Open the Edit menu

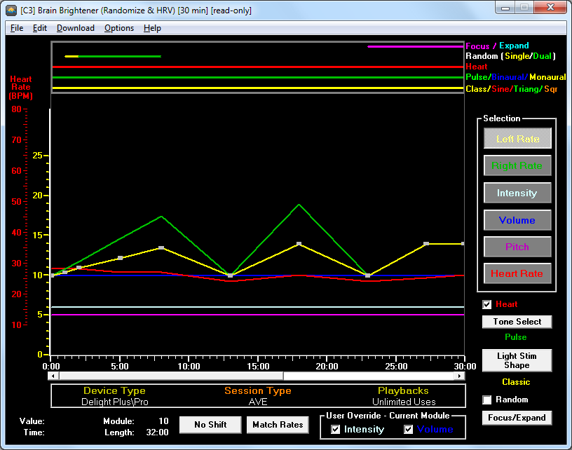40,28
